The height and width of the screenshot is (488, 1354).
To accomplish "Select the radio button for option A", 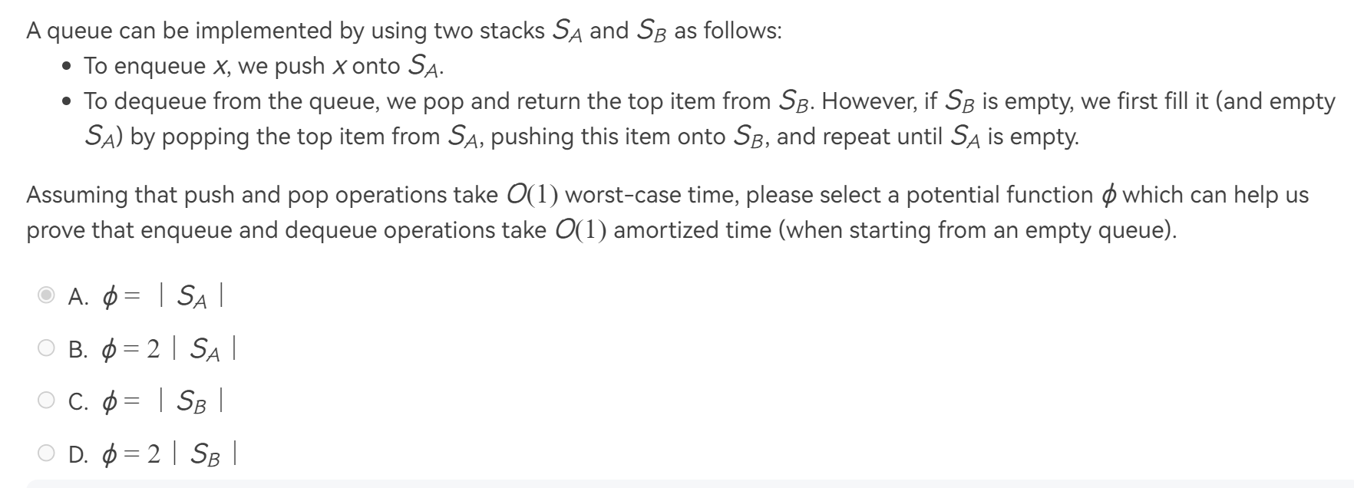I will [x=47, y=295].
